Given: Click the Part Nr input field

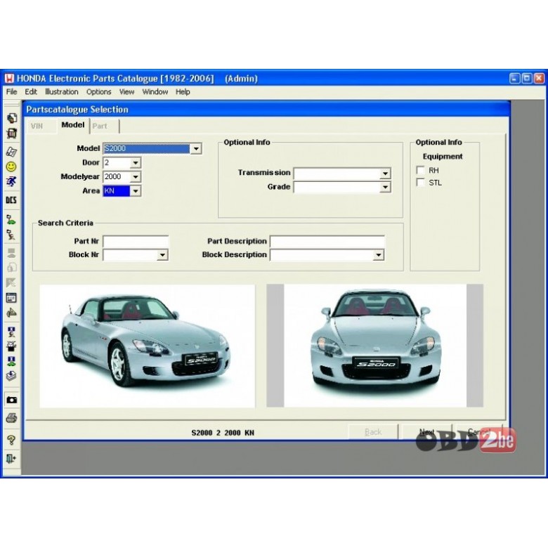Looking at the screenshot, I should pyautogui.click(x=136, y=241).
